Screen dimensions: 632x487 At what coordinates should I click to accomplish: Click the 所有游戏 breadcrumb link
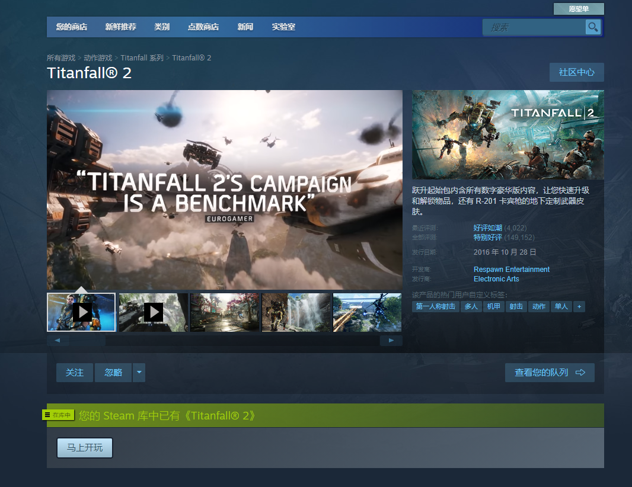point(61,58)
